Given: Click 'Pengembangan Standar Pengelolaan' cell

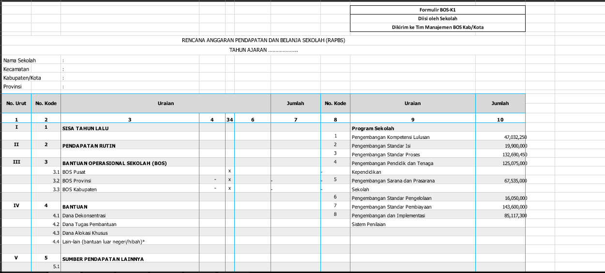Looking at the screenshot, I should click(x=413, y=198).
